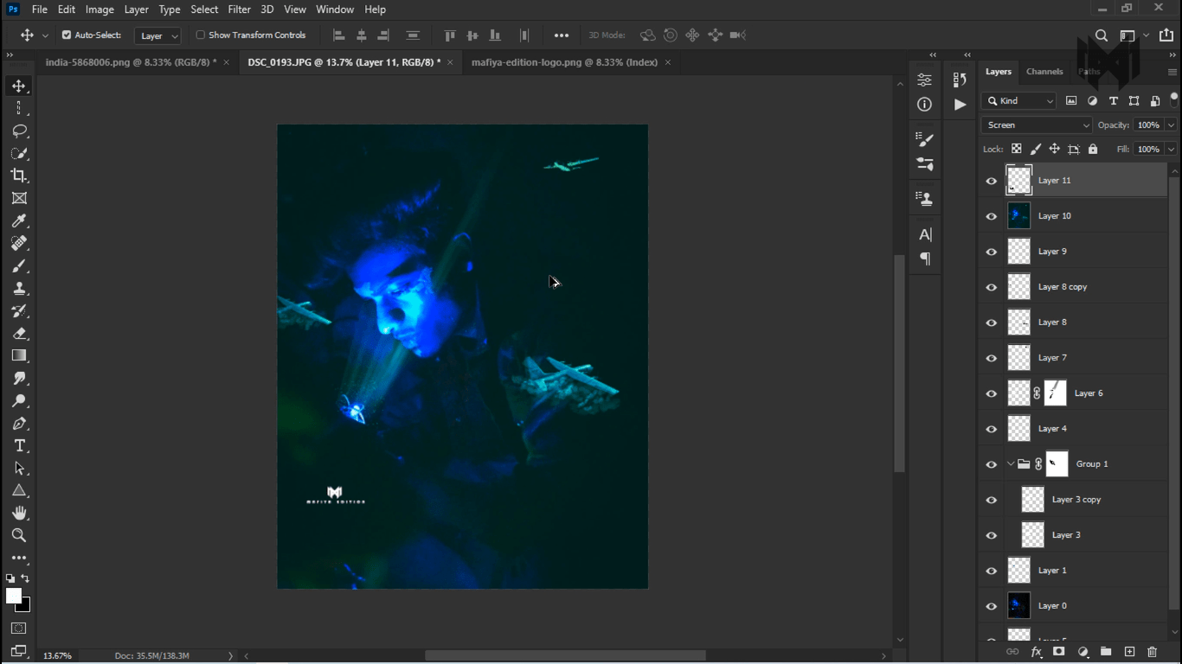Select Layer 9 in layers panel

click(x=1086, y=252)
